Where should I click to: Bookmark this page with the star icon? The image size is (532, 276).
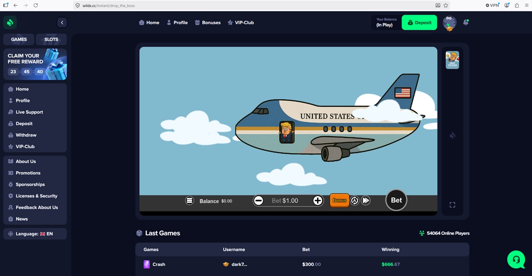[x=446, y=5]
